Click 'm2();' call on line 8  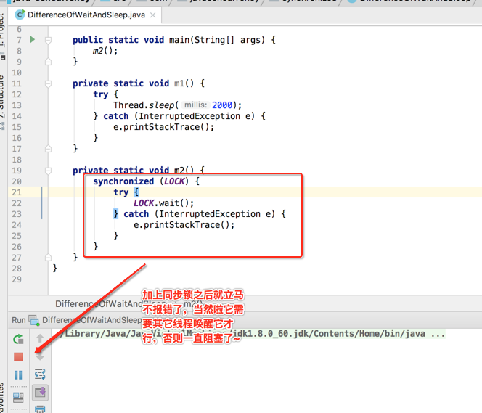(x=105, y=51)
